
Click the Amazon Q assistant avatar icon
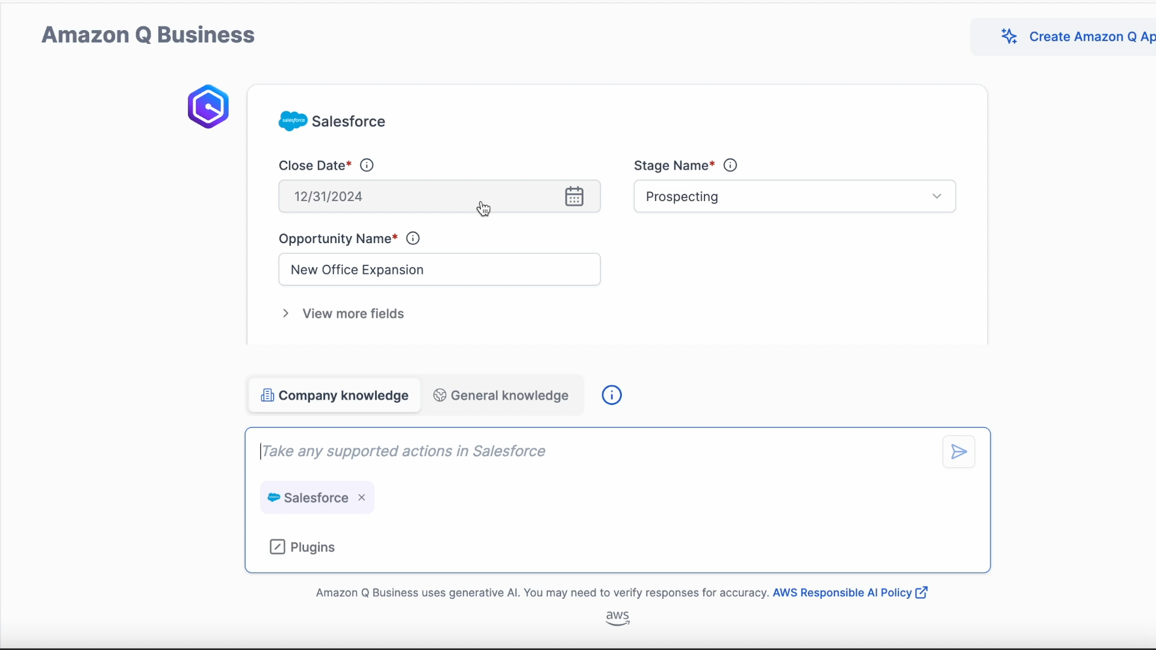(208, 107)
